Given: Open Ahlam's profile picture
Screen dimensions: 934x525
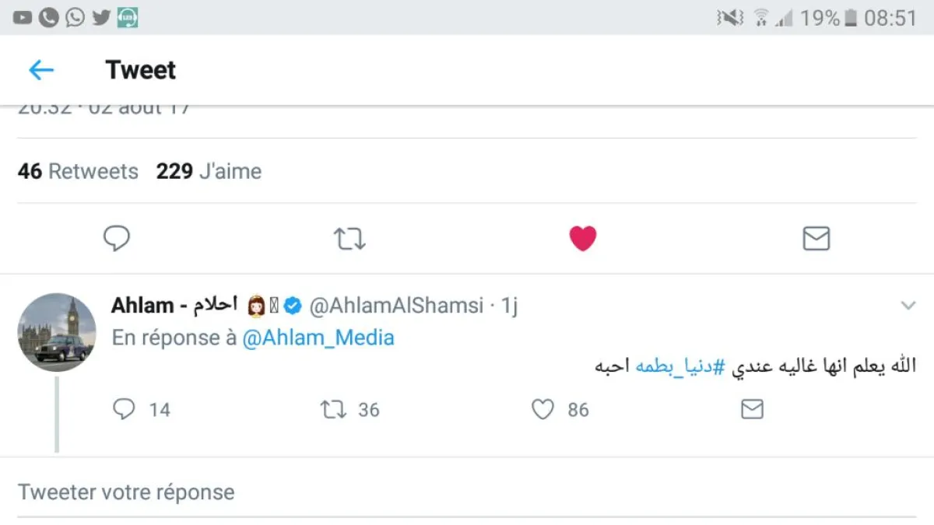Looking at the screenshot, I should click(x=57, y=332).
